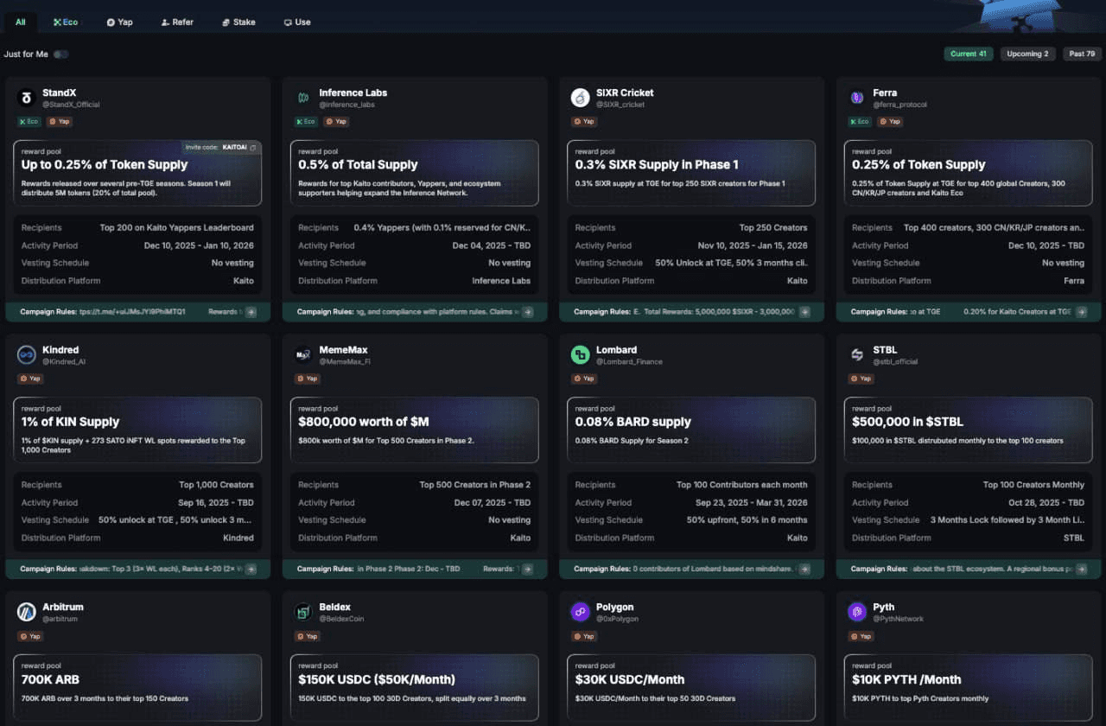
Task: Switch to the Stake tab
Action: tap(238, 22)
